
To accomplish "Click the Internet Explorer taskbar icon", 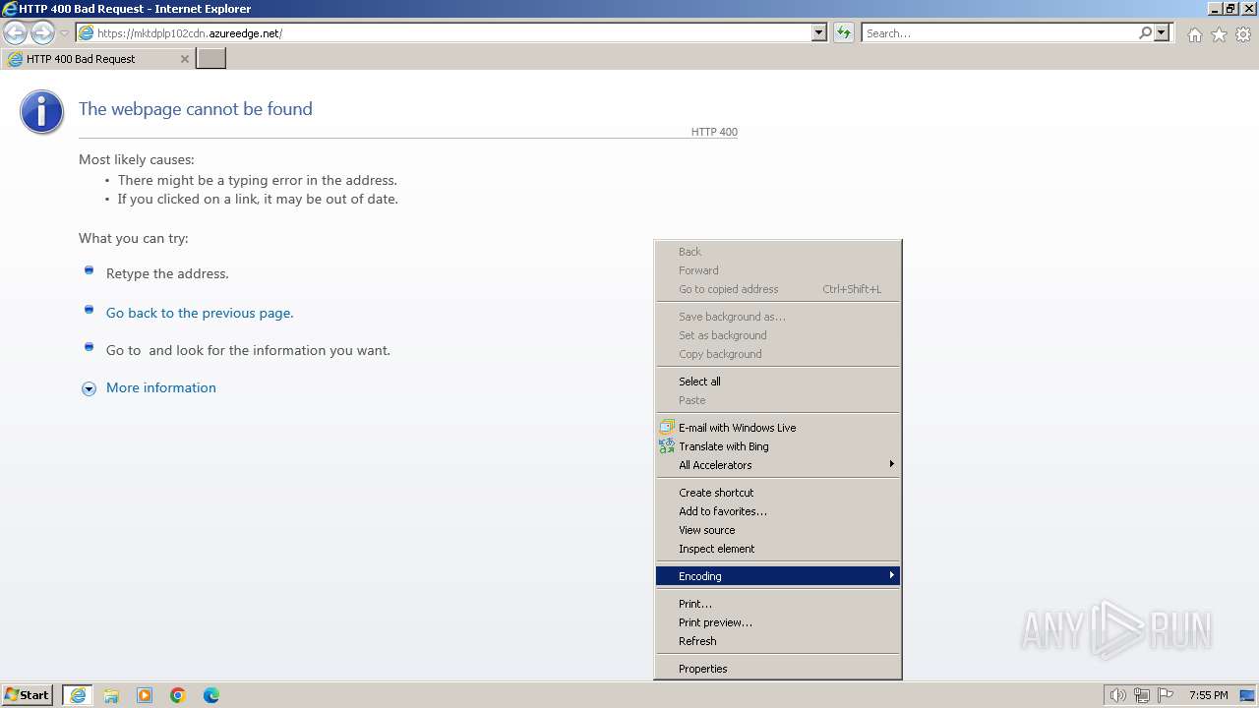I will coord(78,695).
